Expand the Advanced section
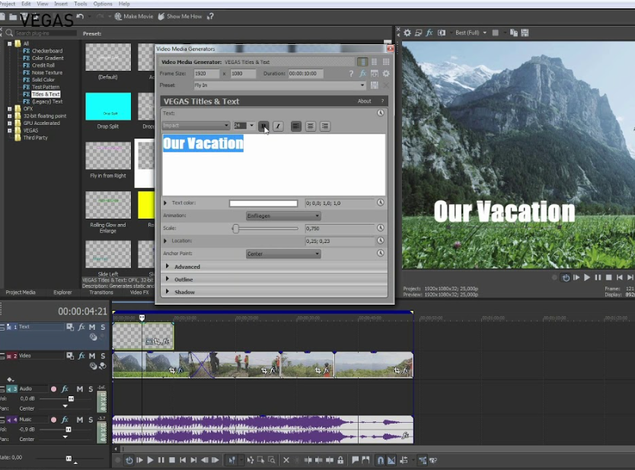Screen dimensions: 635x470 168,266
